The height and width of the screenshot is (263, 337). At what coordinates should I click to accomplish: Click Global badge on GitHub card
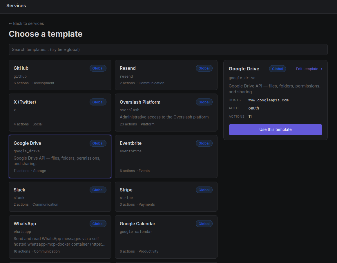98,68
